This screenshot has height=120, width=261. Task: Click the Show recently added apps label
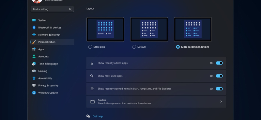[x=113, y=63]
